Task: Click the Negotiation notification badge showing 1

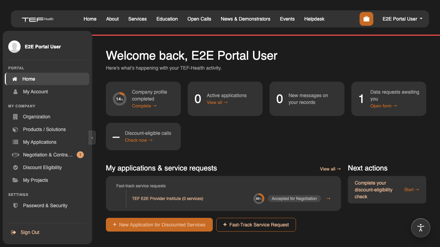Action: tap(80, 155)
